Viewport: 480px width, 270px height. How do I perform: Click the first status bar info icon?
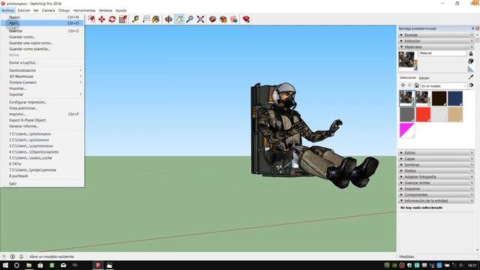coord(4,256)
